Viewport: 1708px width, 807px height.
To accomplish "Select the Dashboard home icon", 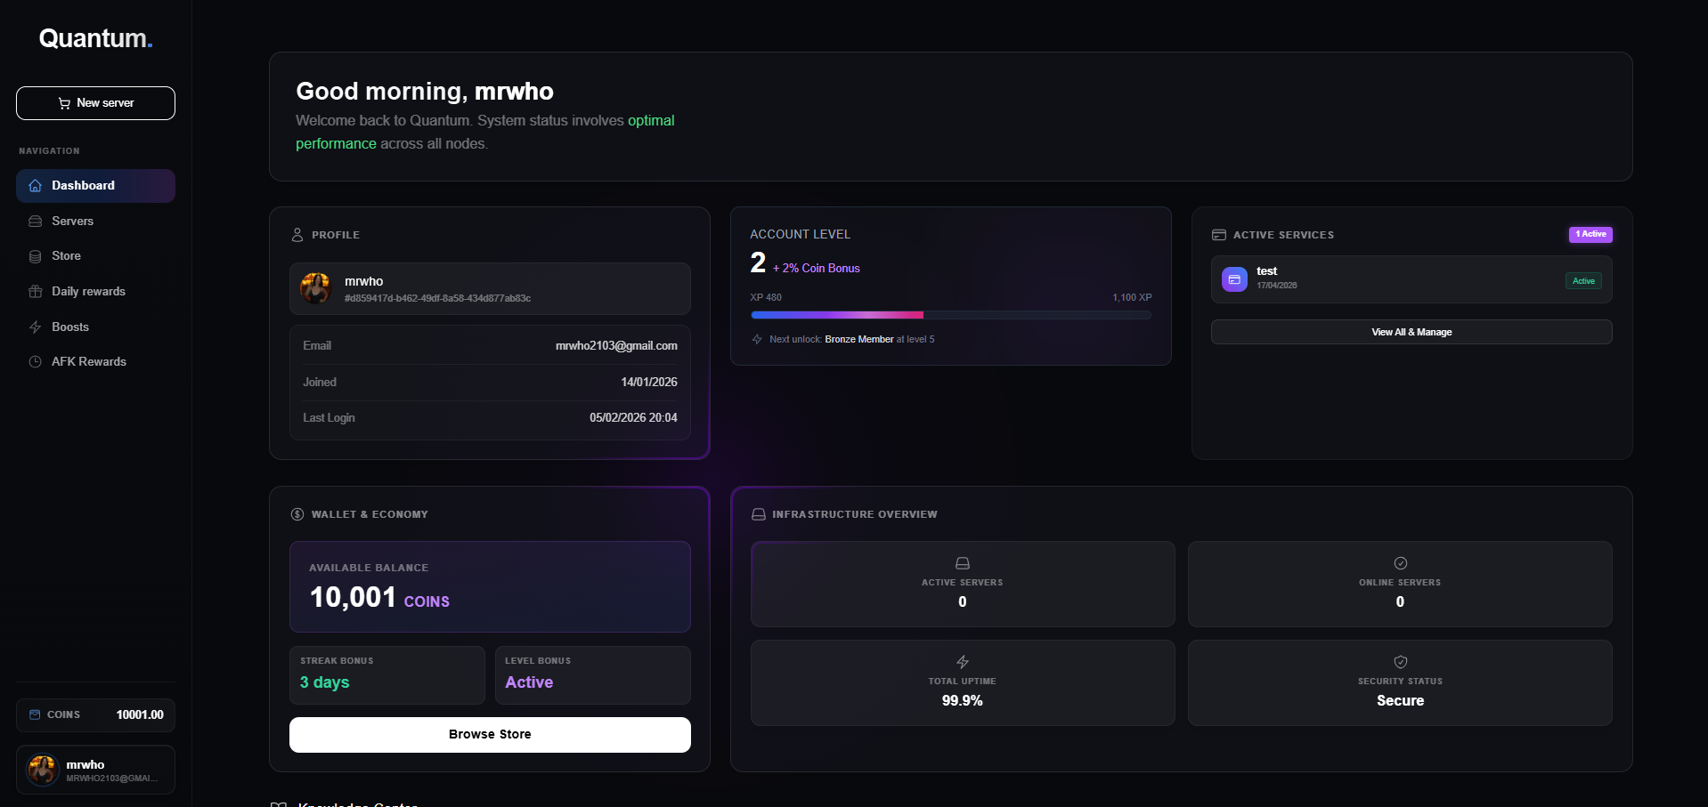I will coord(36,186).
